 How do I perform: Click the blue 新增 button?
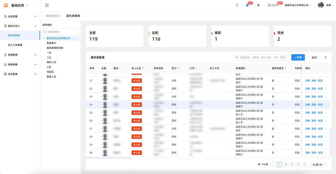[298, 57]
